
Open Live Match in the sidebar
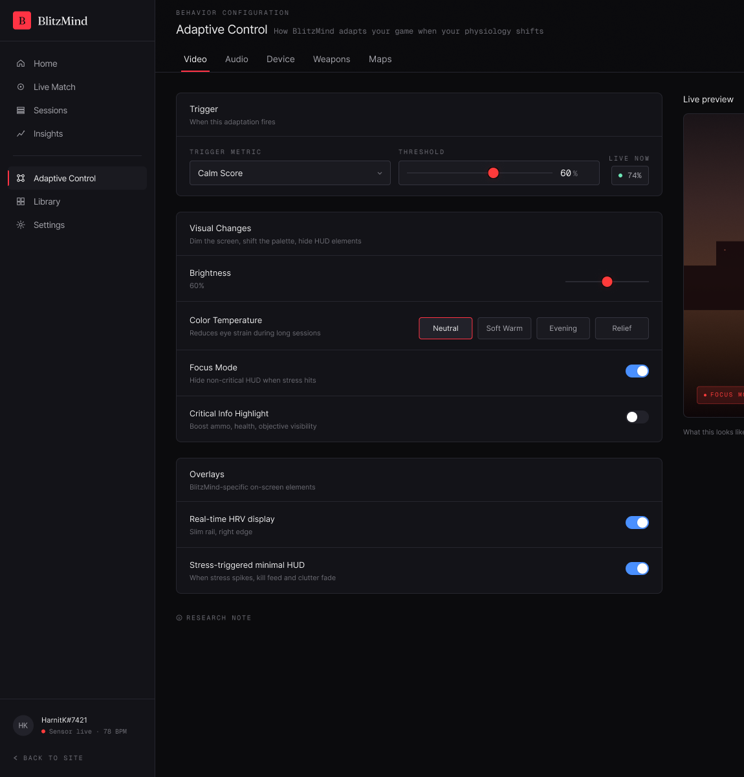[78, 87]
